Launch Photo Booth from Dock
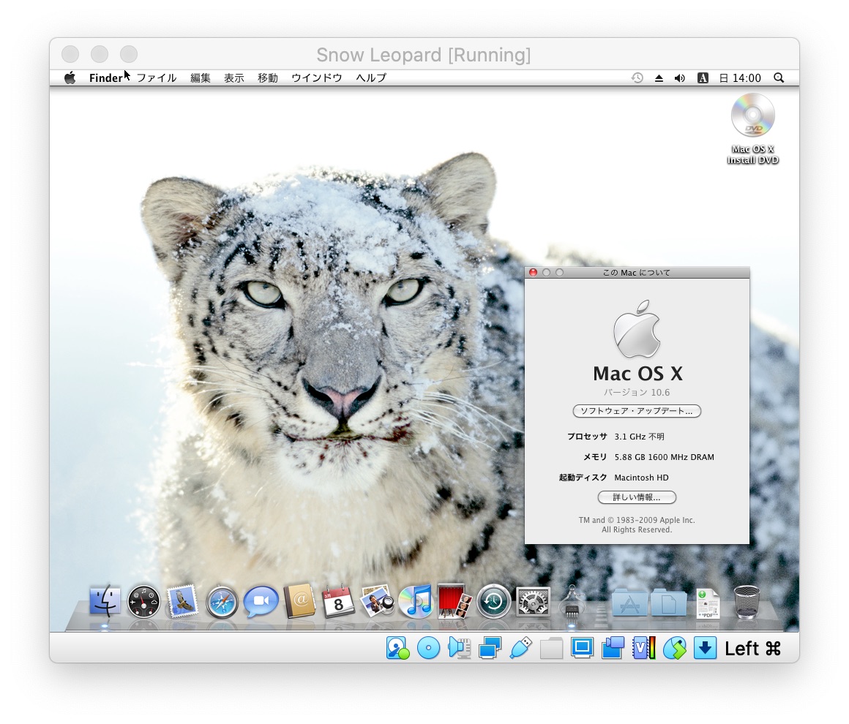 pyautogui.click(x=455, y=600)
